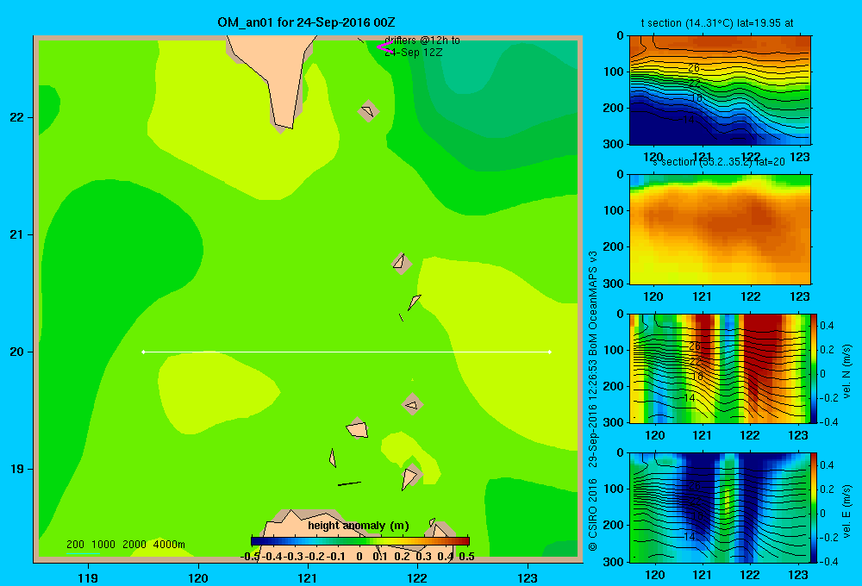
Task: Click the 'drifters @12h to' annotation text
Action: point(422,41)
